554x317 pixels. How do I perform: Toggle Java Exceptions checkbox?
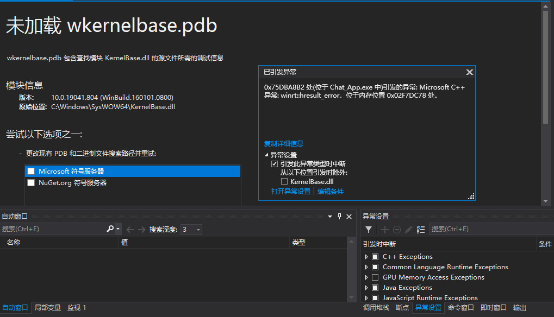point(375,287)
